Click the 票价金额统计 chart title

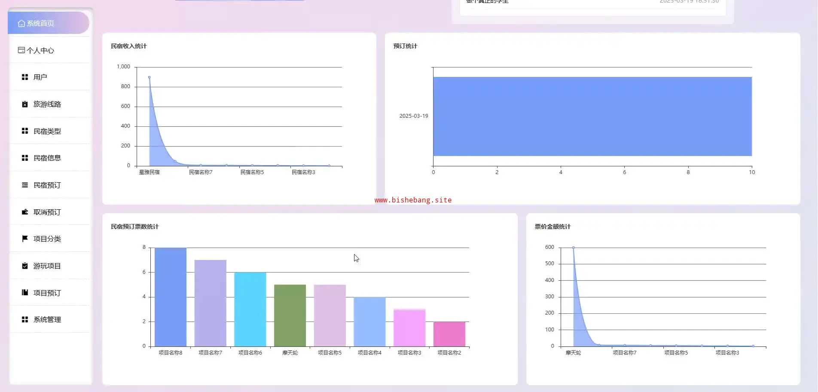552,227
